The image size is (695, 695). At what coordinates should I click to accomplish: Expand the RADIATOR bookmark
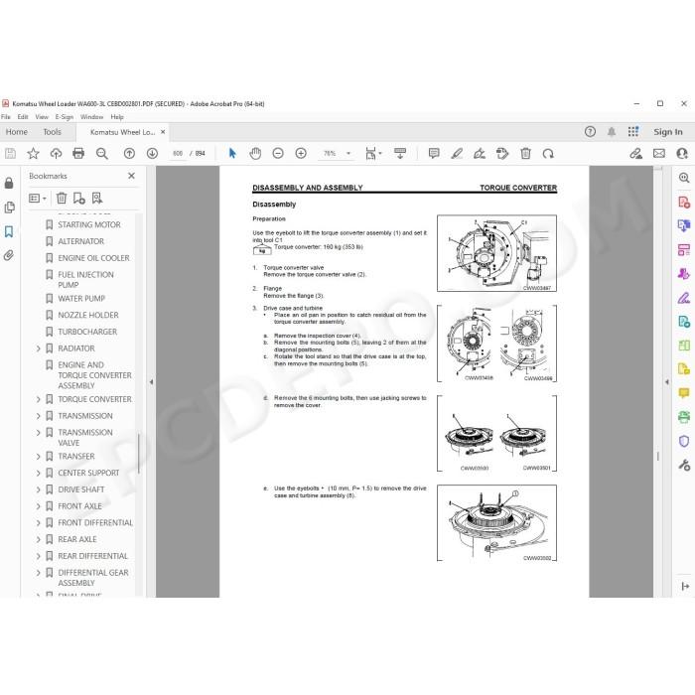click(x=38, y=348)
